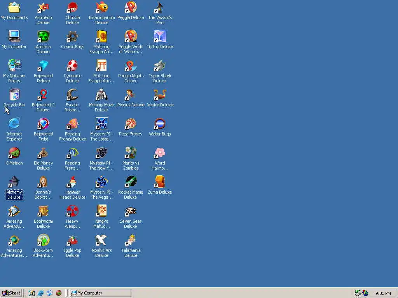The height and width of the screenshot is (298, 398).
Task: Click the system tray clock 9:02 PM
Action: 383,293
